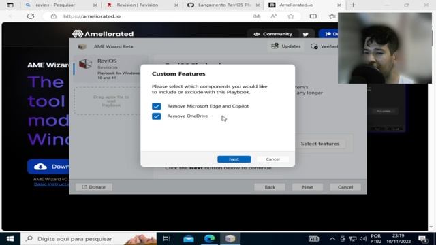Click the site lock info icon
Image resolution: width=436 pixels, height=245 pixels.
pyautogui.click(x=54, y=16)
